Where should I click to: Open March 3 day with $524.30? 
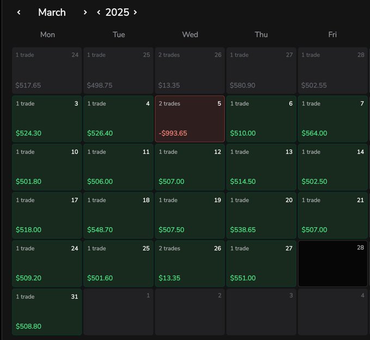coord(47,119)
